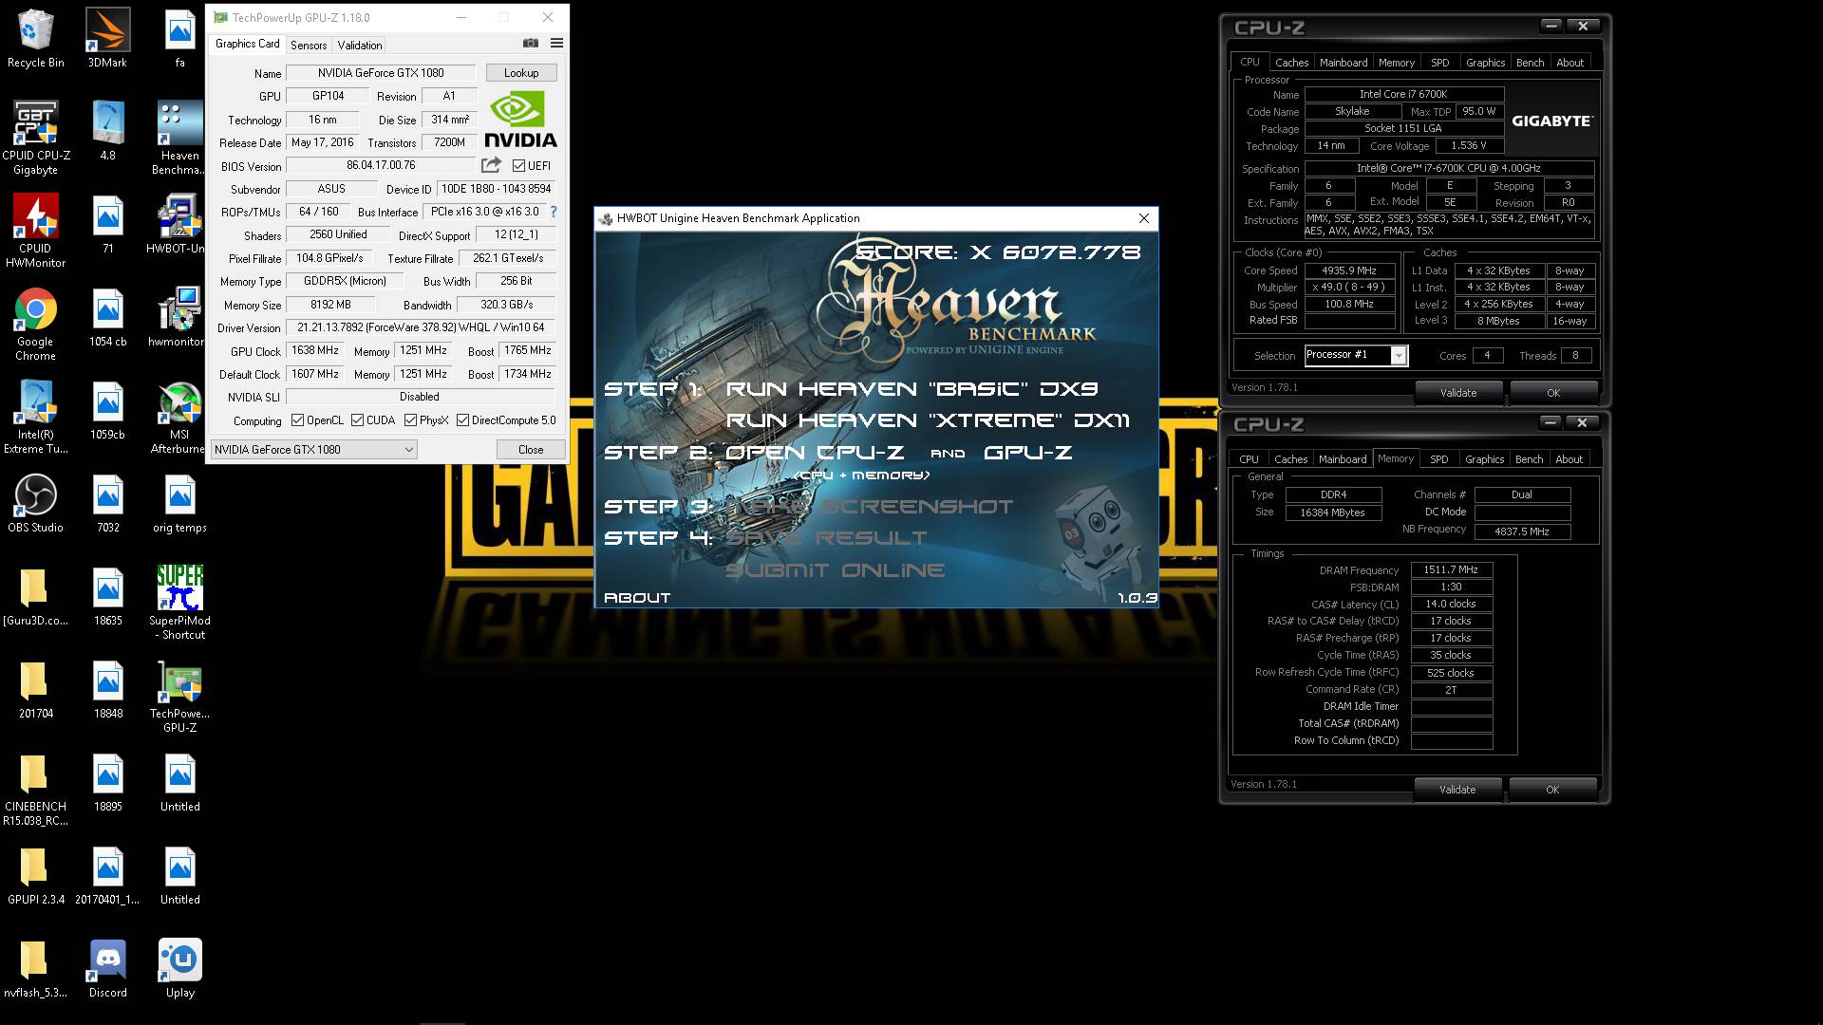
Task: Click the BIOS Version field in GPU-Z
Action: pos(381,166)
